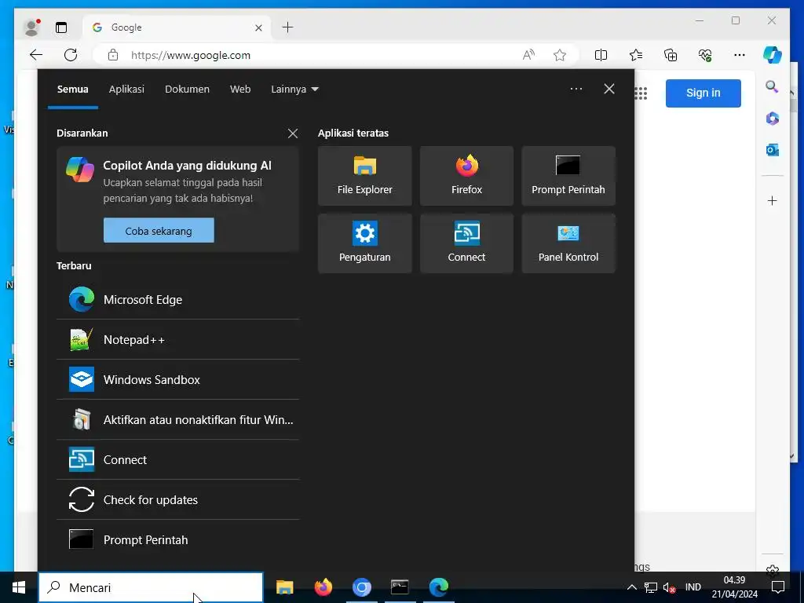The width and height of the screenshot is (804, 603).
Task: Open Connect in the Terbaru list
Action: tap(178, 459)
